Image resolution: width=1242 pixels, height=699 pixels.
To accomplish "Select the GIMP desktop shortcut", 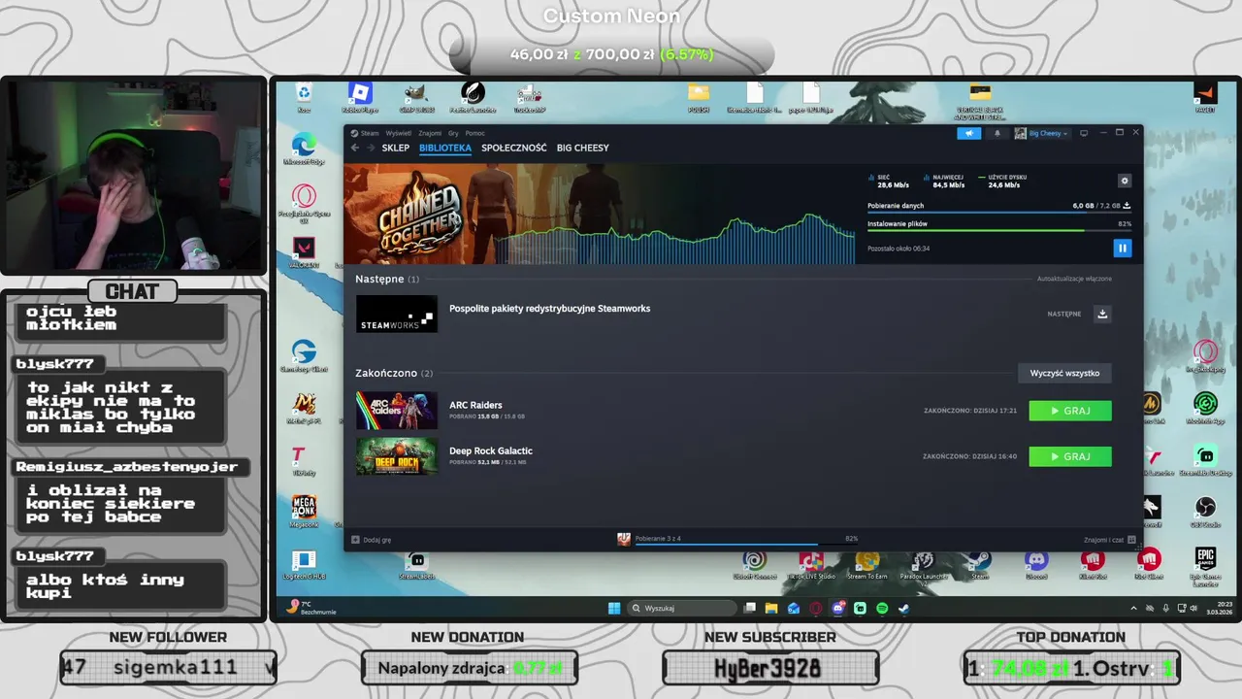I will click(x=416, y=96).
